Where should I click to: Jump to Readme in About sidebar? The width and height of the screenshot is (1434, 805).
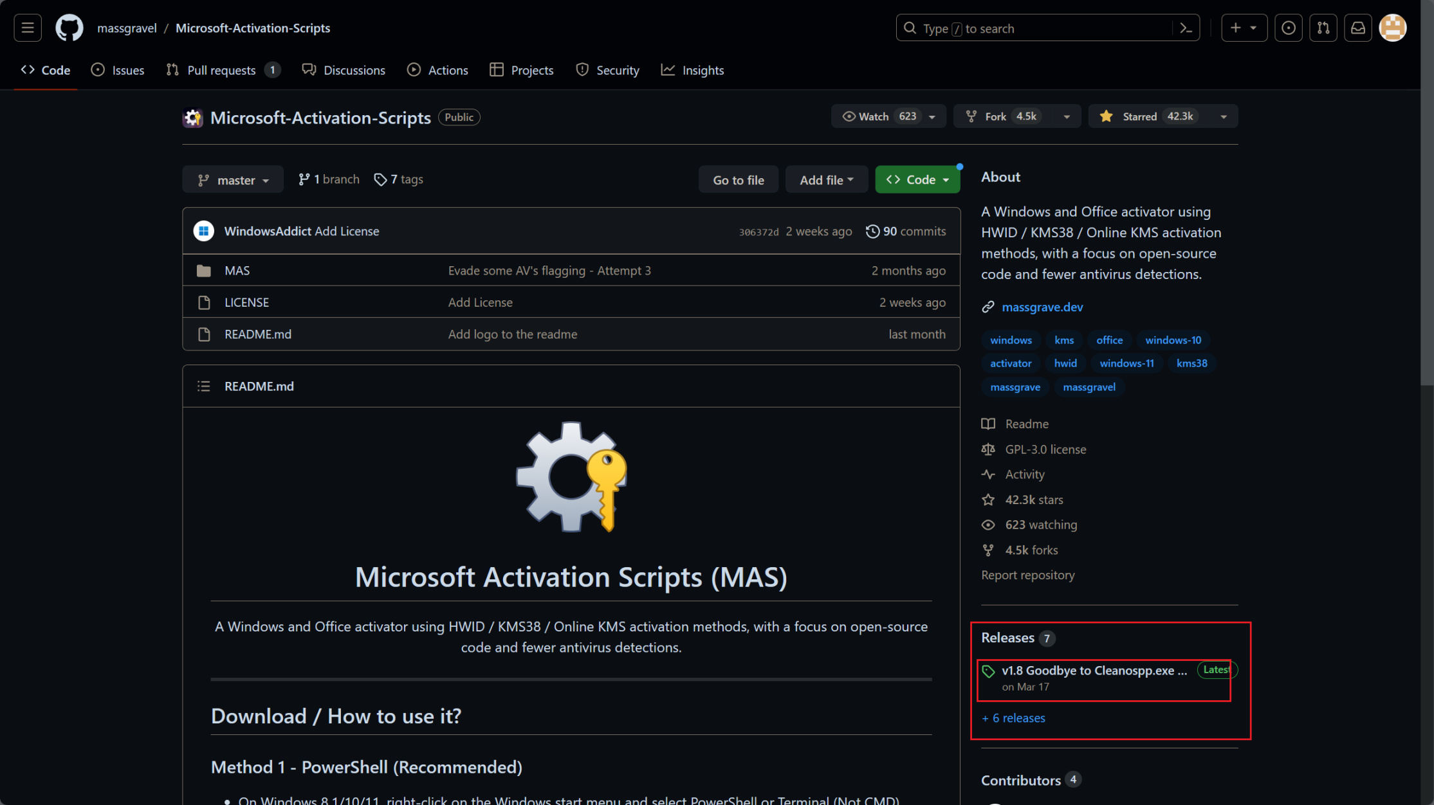(x=1015, y=424)
